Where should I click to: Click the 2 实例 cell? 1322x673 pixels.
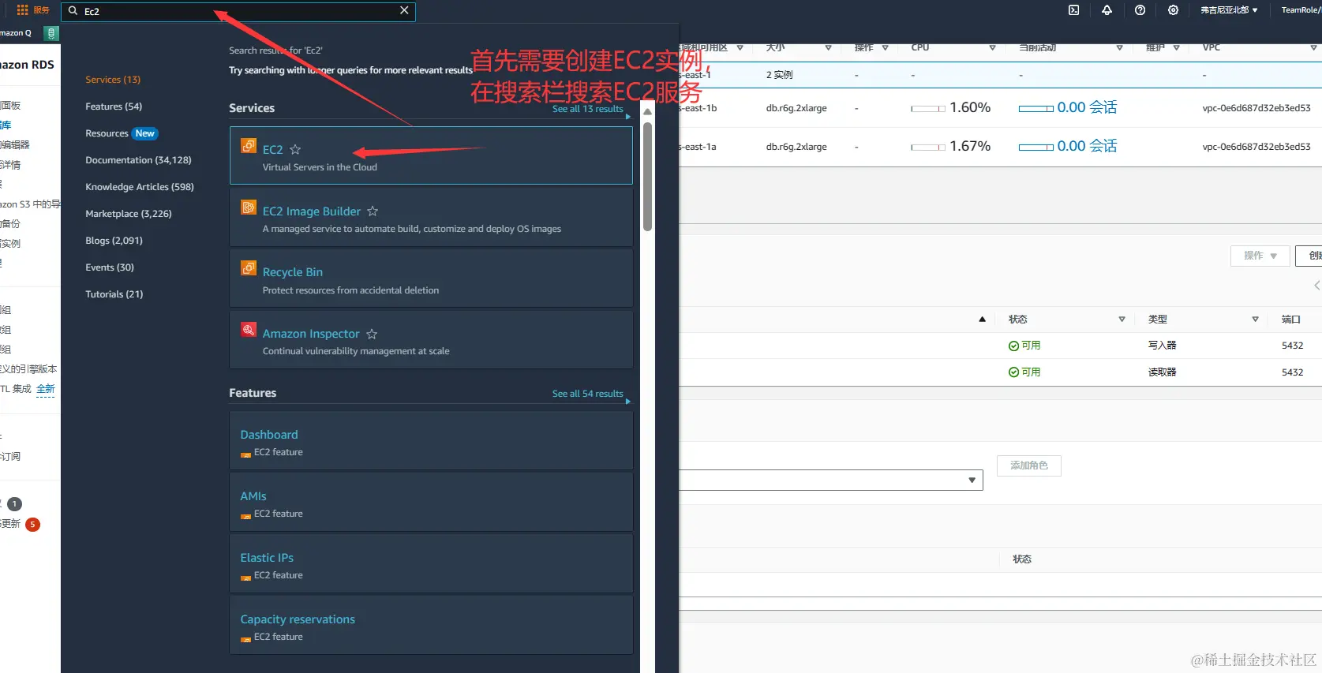[779, 75]
